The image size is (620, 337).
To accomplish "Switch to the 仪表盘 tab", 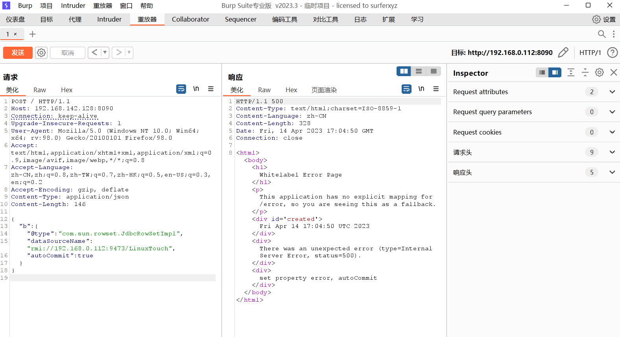I will coord(15,19).
